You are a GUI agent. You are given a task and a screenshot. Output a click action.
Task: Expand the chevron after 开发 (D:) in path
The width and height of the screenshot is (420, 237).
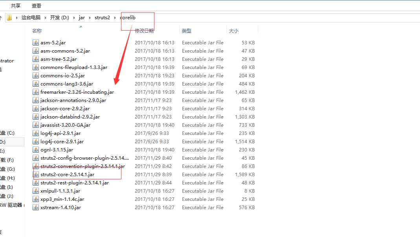coord(74,18)
